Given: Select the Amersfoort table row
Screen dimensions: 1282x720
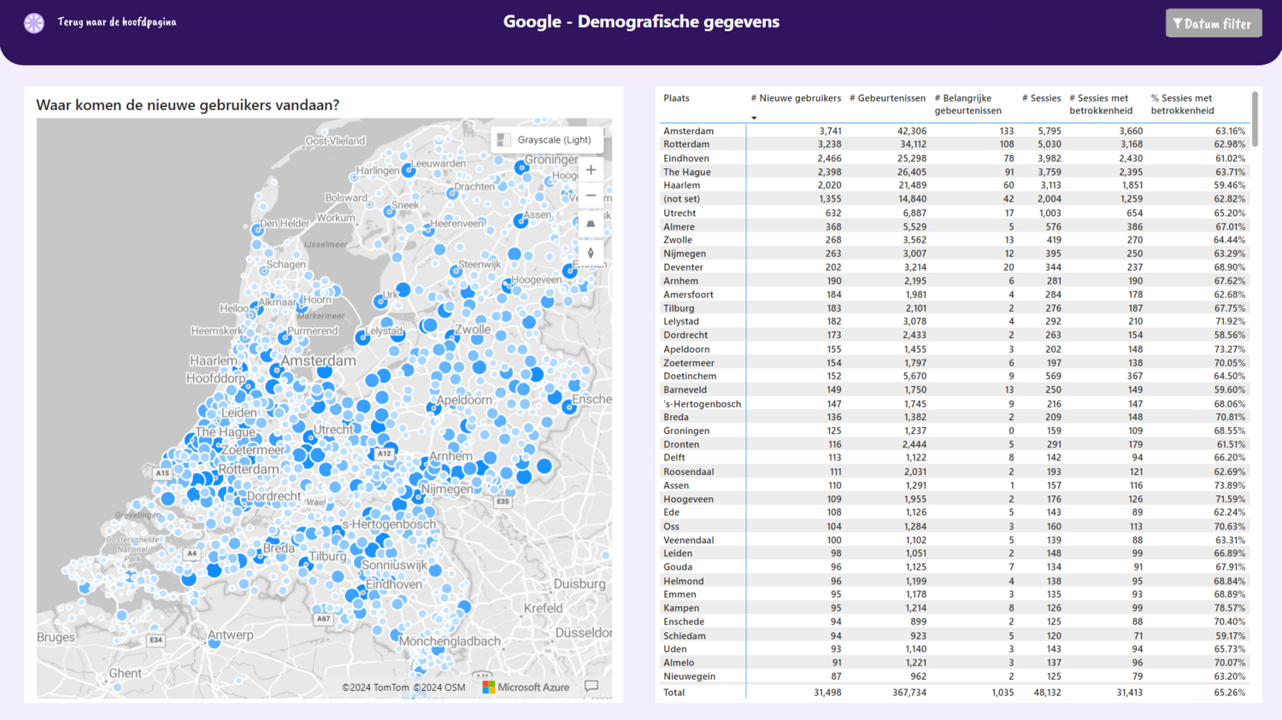Looking at the screenshot, I should coord(955,295).
